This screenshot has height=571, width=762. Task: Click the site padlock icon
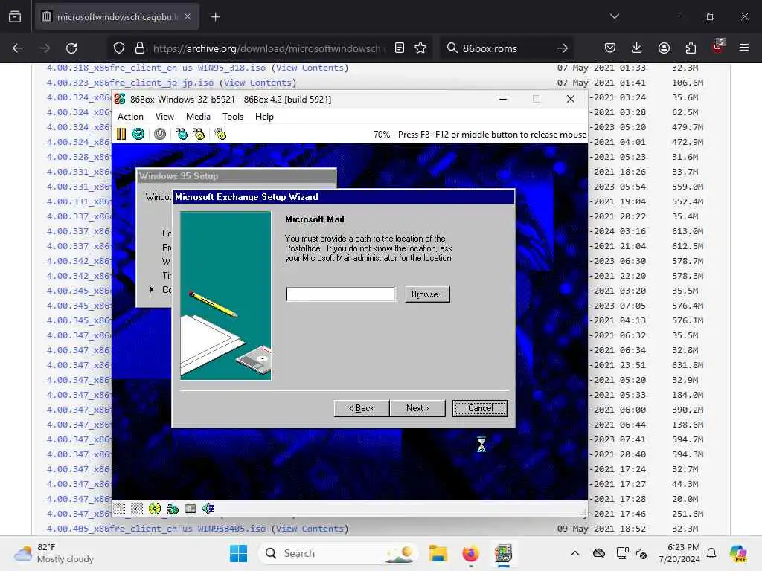point(140,48)
